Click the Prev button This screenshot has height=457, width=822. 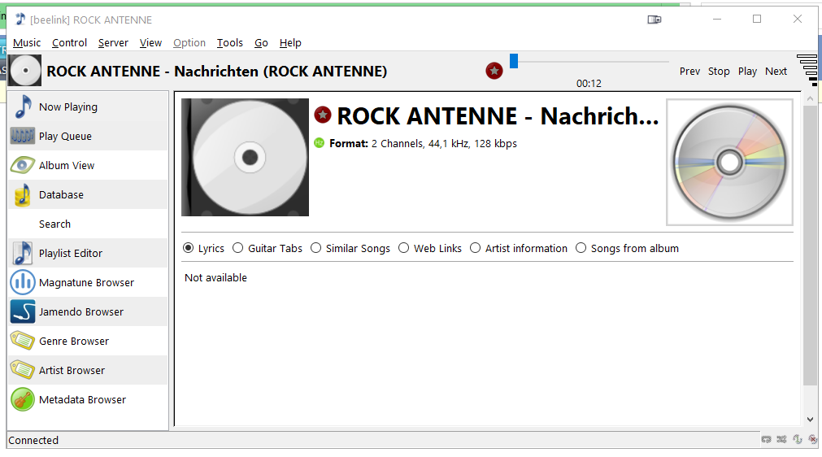point(690,72)
